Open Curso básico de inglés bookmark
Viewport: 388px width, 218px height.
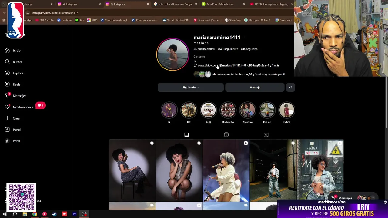point(115,20)
